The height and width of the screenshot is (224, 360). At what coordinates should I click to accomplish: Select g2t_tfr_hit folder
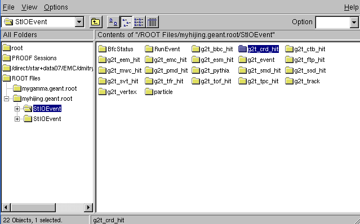165,81
